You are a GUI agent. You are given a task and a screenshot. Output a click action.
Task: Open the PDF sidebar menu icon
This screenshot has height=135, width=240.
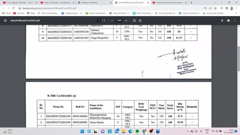5,21
